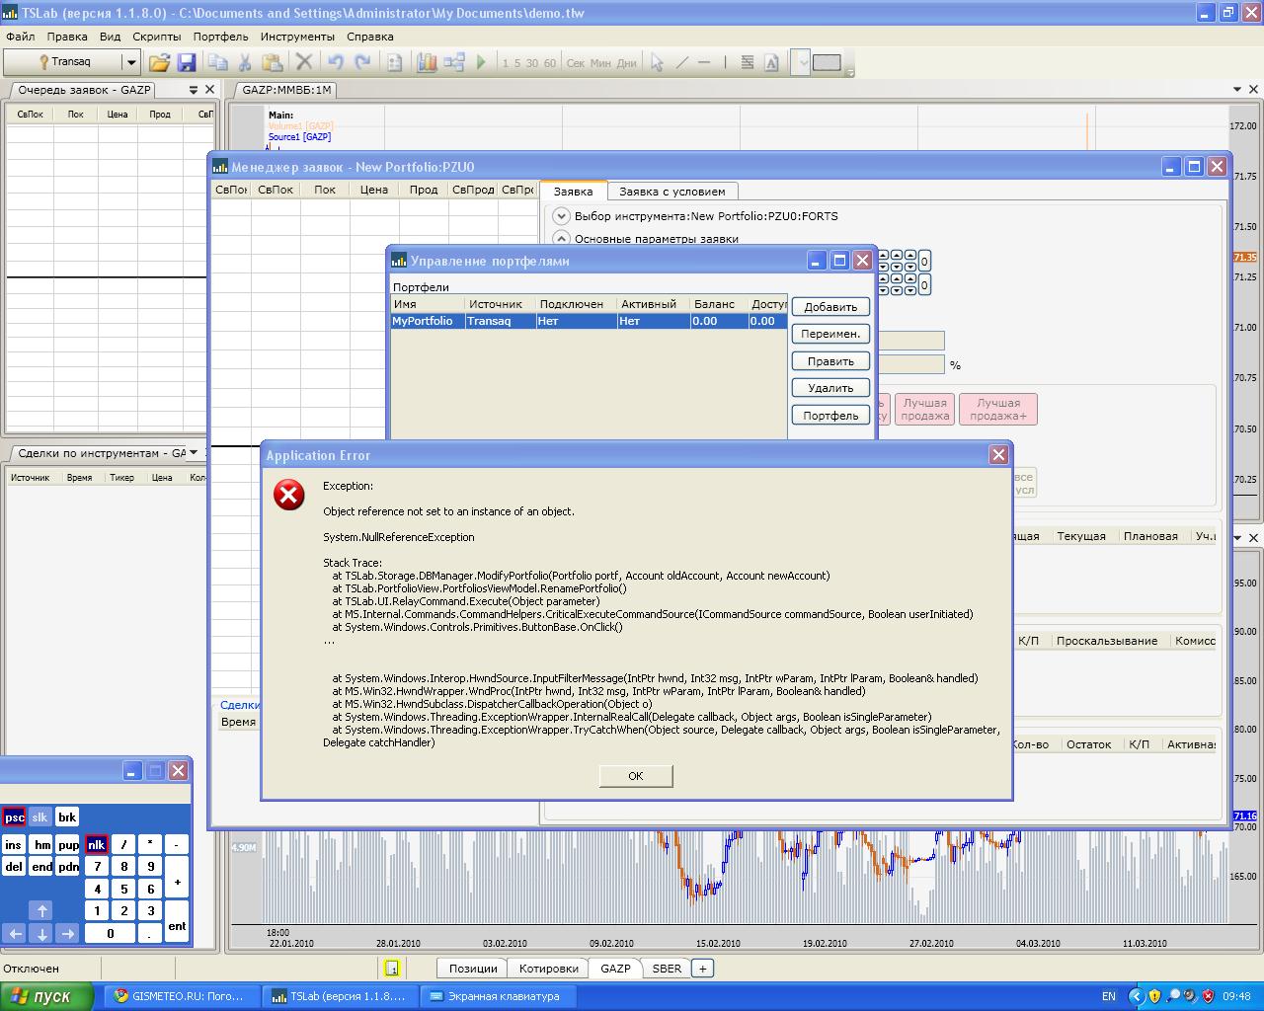The image size is (1264, 1011).
Task: Expand 'Выбор инструмента' section
Action: tap(561, 216)
